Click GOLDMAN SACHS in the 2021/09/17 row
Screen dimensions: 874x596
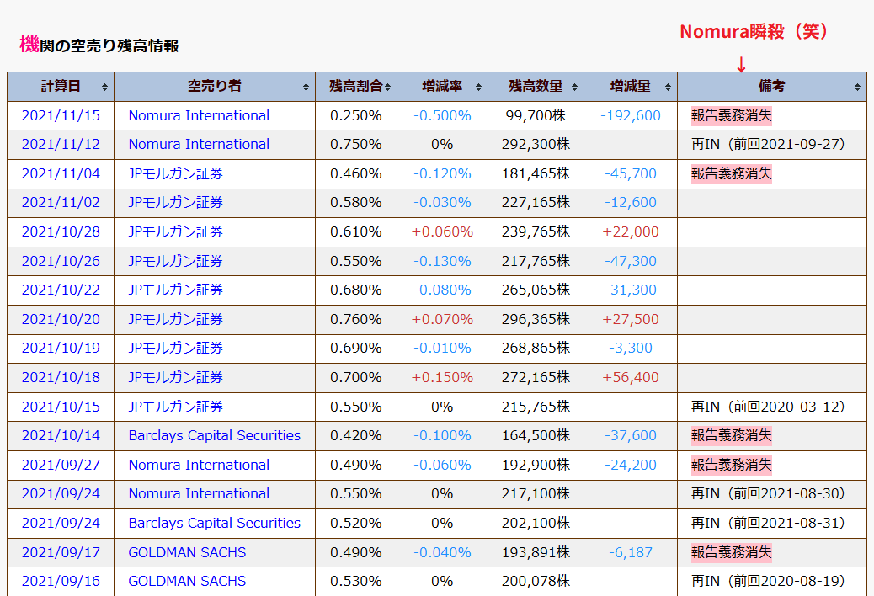tap(187, 552)
